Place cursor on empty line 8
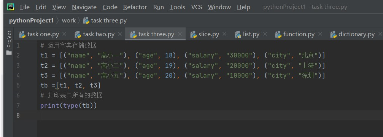This screenshot has height=137, width=383. (x=210, y=115)
